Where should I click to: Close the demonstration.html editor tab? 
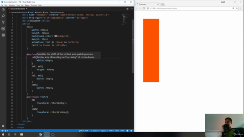click(x=27, y=9)
